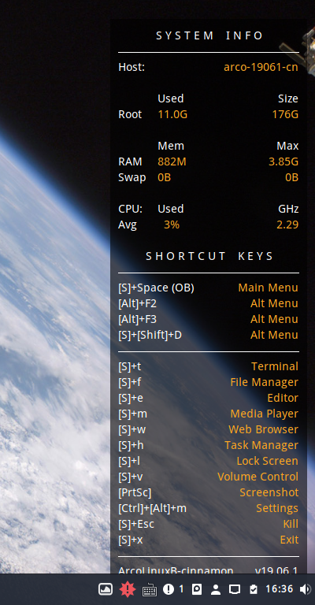Click Root used value 11.0G

click(x=172, y=114)
